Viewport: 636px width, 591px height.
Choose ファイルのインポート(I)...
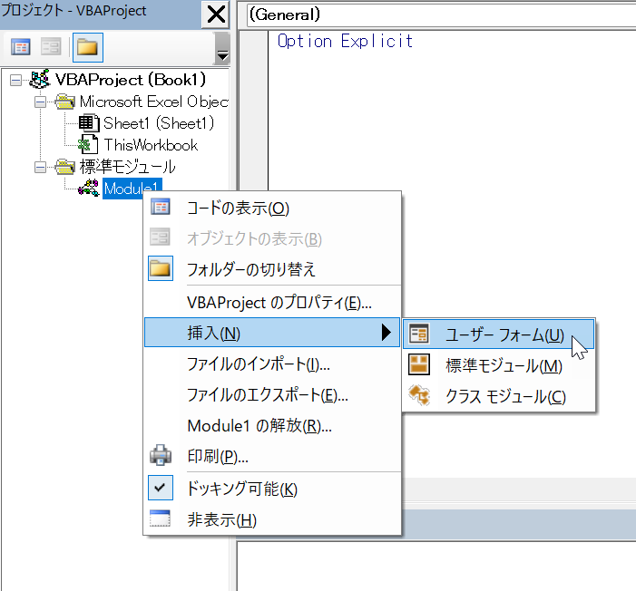pyautogui.click(x=272, y=363)
